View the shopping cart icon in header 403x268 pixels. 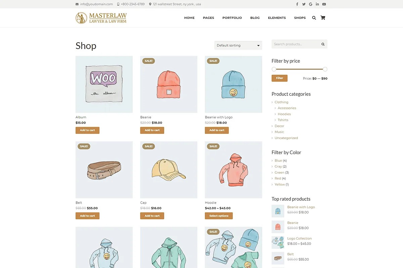[323, 18]
